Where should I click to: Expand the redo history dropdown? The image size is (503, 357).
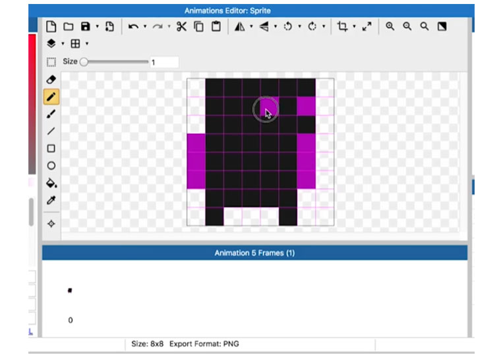[x=169, y=26]
